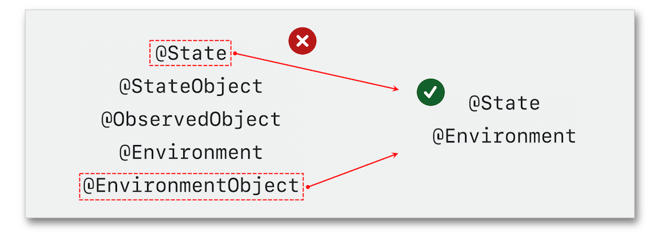Click the @ symbol of right-side @State

tap(474, 103)
